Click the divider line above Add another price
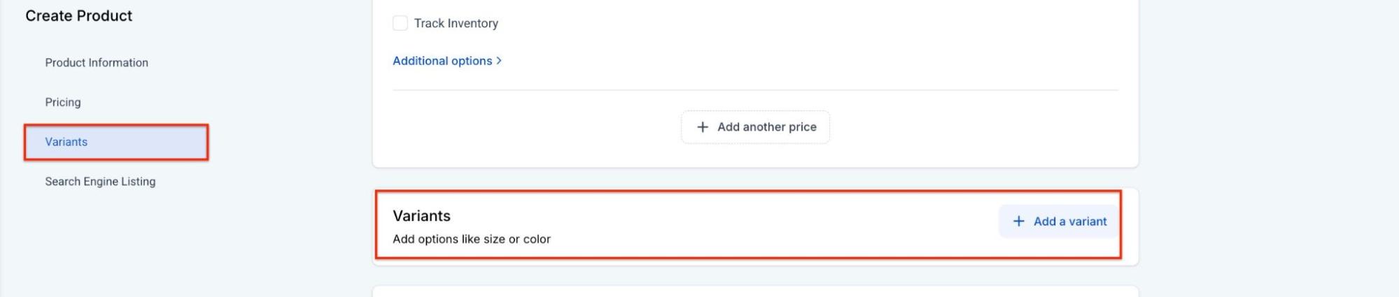Screen dimensions: 1399x297 pyautogui.click(x=755, y=90)
